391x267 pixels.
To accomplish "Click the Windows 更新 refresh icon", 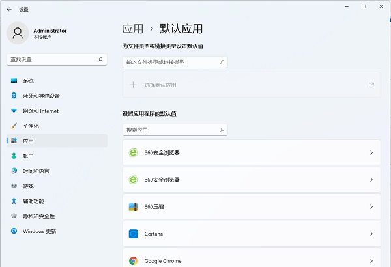I will 14,231.
